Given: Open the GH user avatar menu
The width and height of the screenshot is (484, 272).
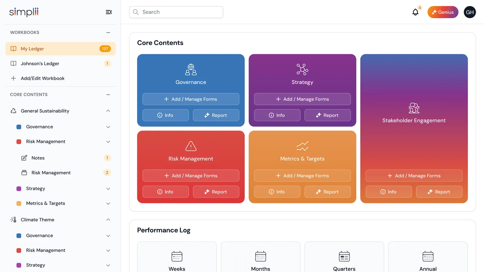Looking at the screenshot, I should pos(470,12).
